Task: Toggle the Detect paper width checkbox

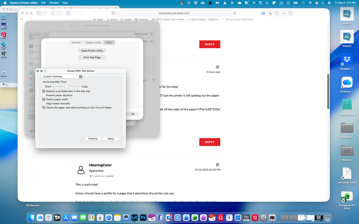Action: [x=44, y=99]
